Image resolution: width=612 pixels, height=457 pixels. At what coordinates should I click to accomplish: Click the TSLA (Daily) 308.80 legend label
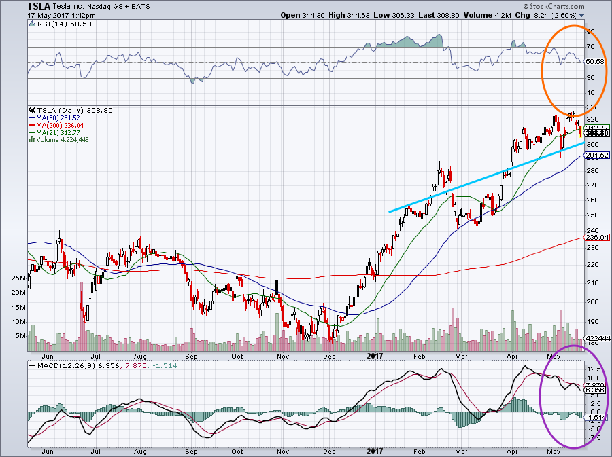[x=75, y=110]
